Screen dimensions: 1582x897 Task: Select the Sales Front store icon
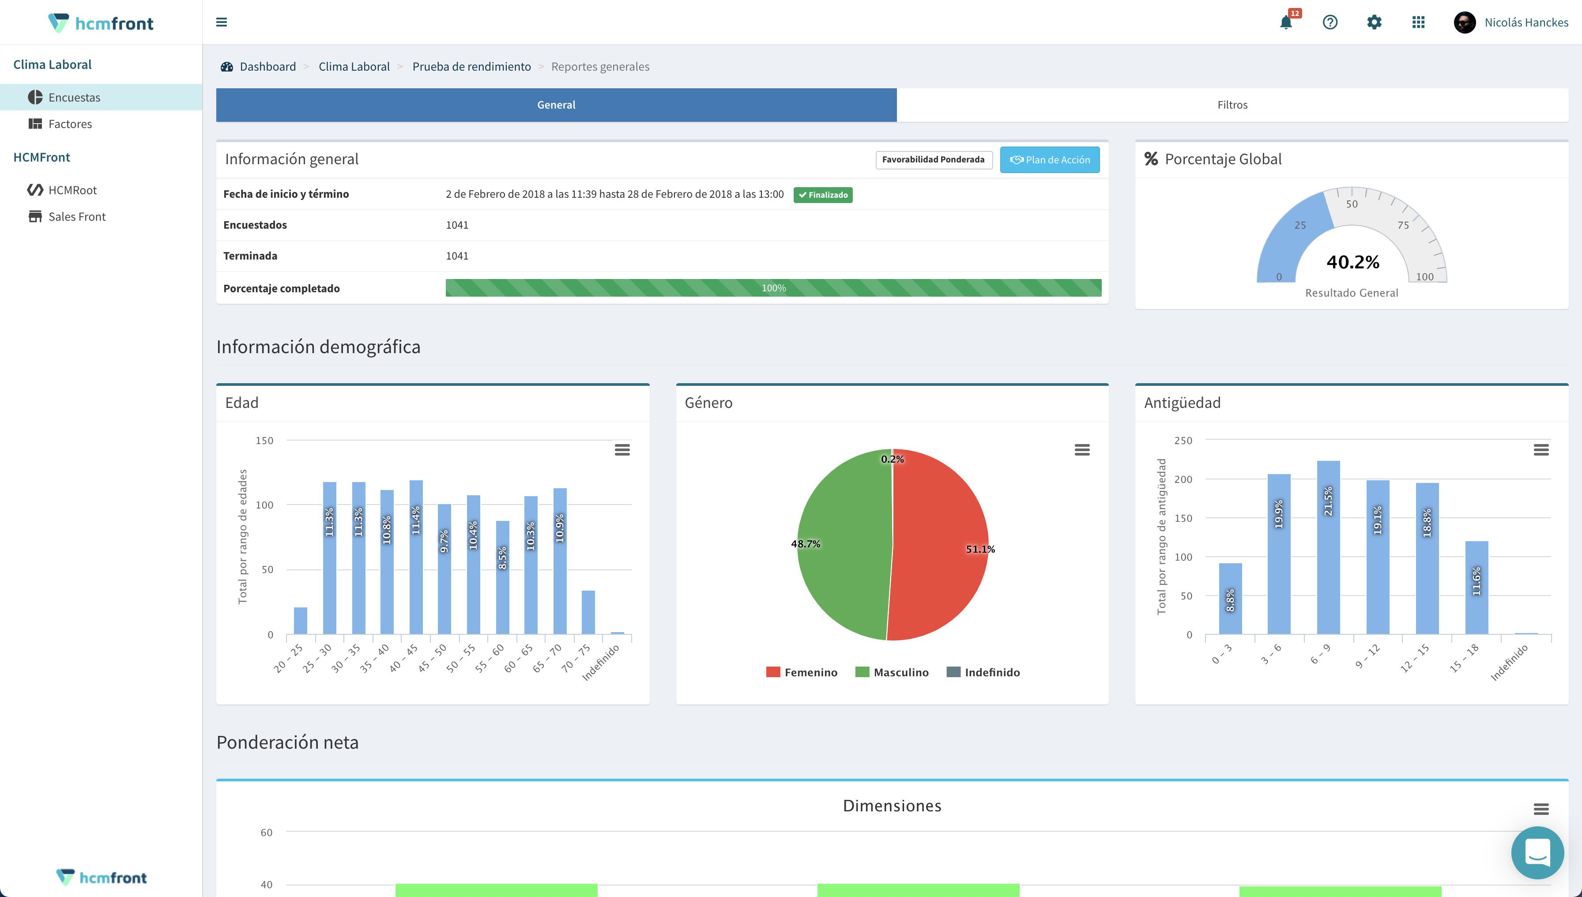coord(35,216)
